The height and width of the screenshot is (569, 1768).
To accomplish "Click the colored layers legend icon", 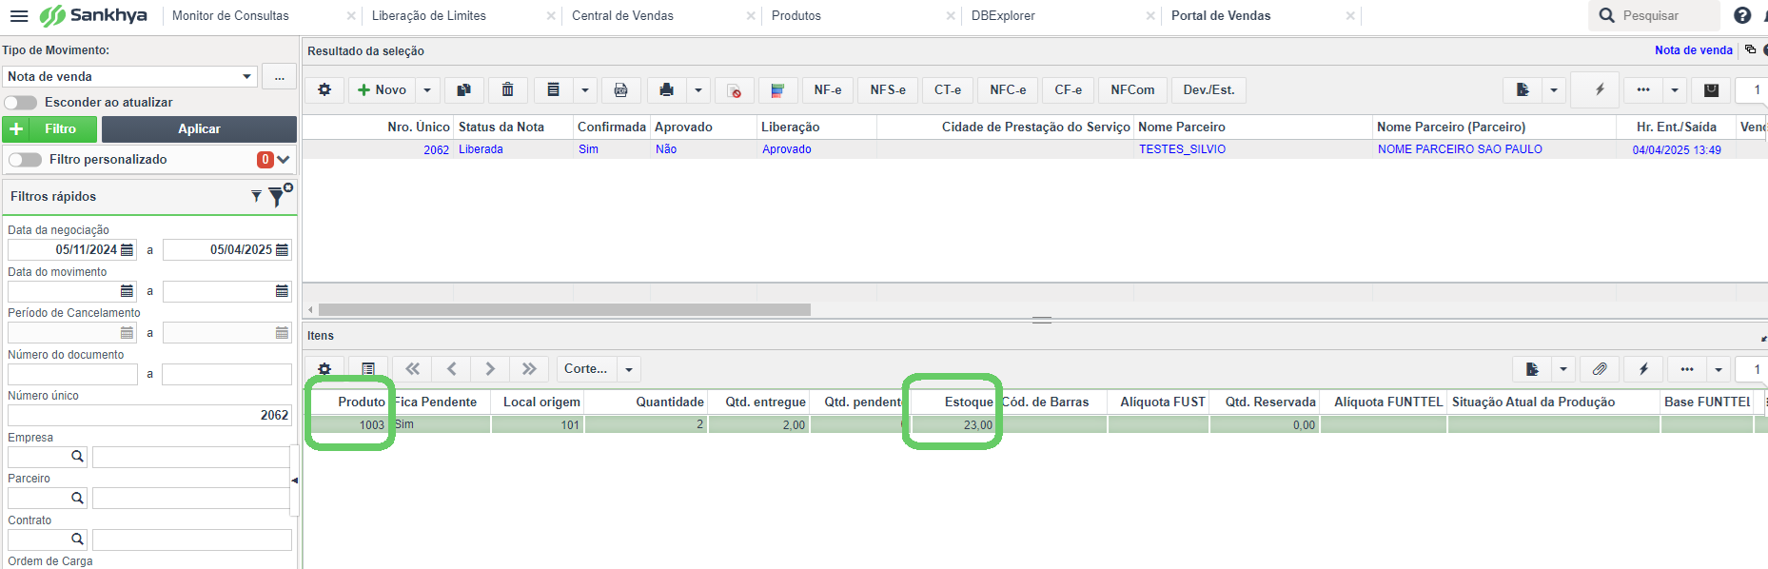I will point(777,89).
